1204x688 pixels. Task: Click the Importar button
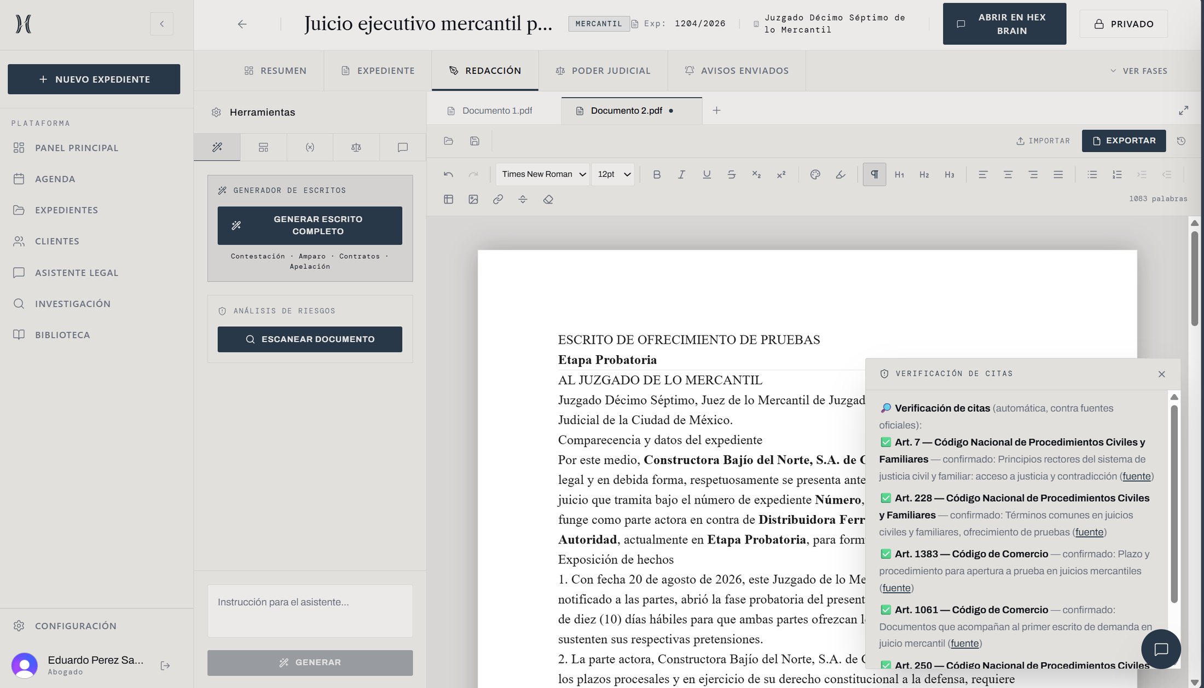[x=1043, y=141]
